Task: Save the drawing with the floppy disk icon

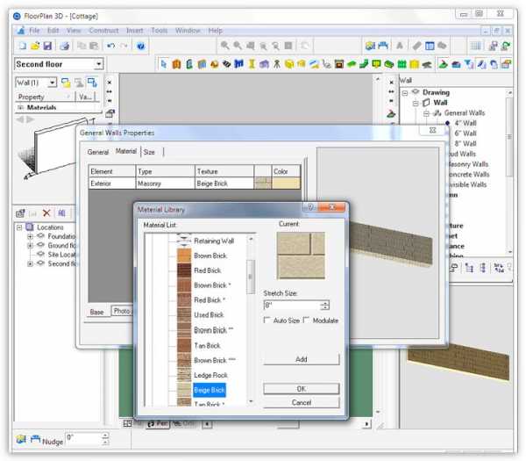Action: pos(47,46)
